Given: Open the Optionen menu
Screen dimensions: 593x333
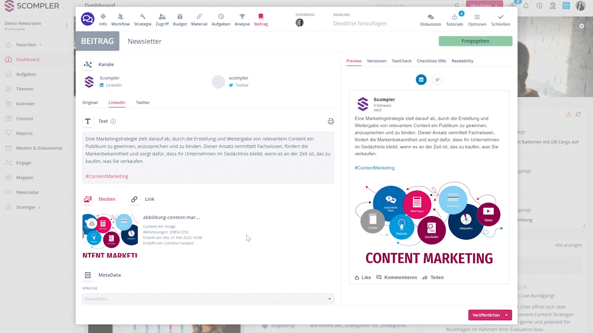Looking at the screenshot, I should tap(477, 18).
